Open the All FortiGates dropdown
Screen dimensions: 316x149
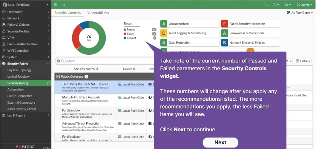click(x=300, y=13)
